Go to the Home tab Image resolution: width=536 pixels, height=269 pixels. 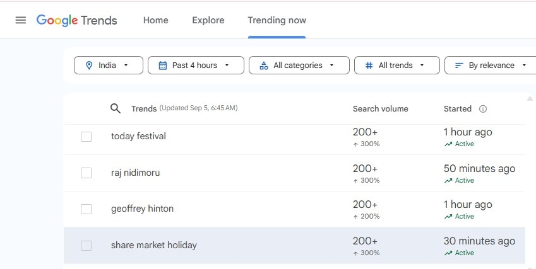pos(155,20)
